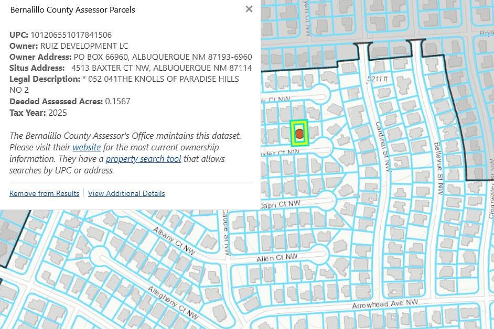Click the Cardinal St NW street label

pos(383,146)
